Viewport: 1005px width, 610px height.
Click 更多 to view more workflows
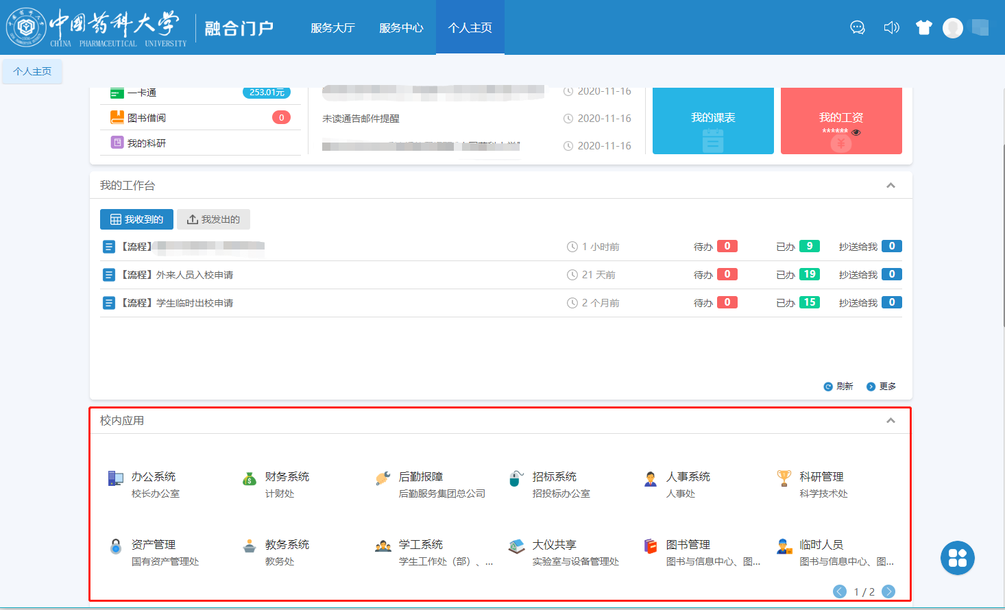(882, 387)
